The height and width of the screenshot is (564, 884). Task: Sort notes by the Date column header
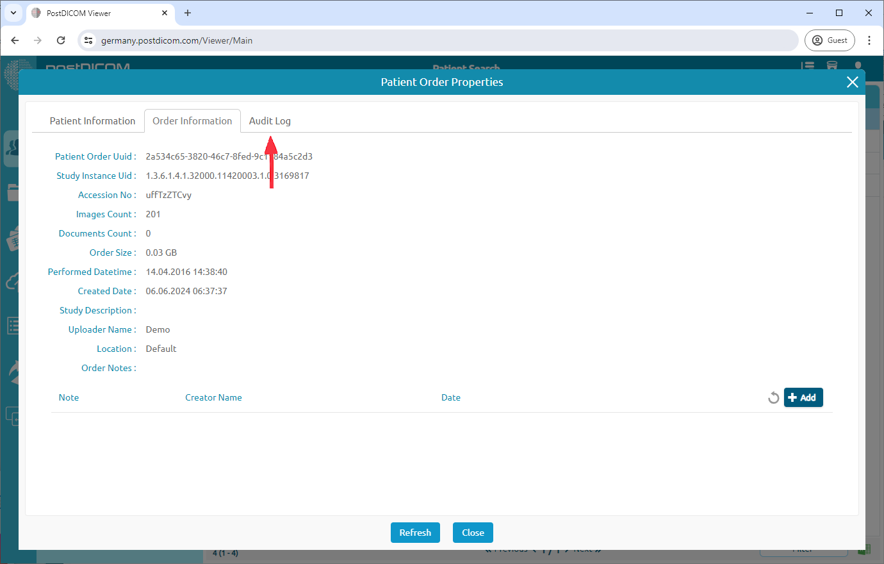pos(450,397)
